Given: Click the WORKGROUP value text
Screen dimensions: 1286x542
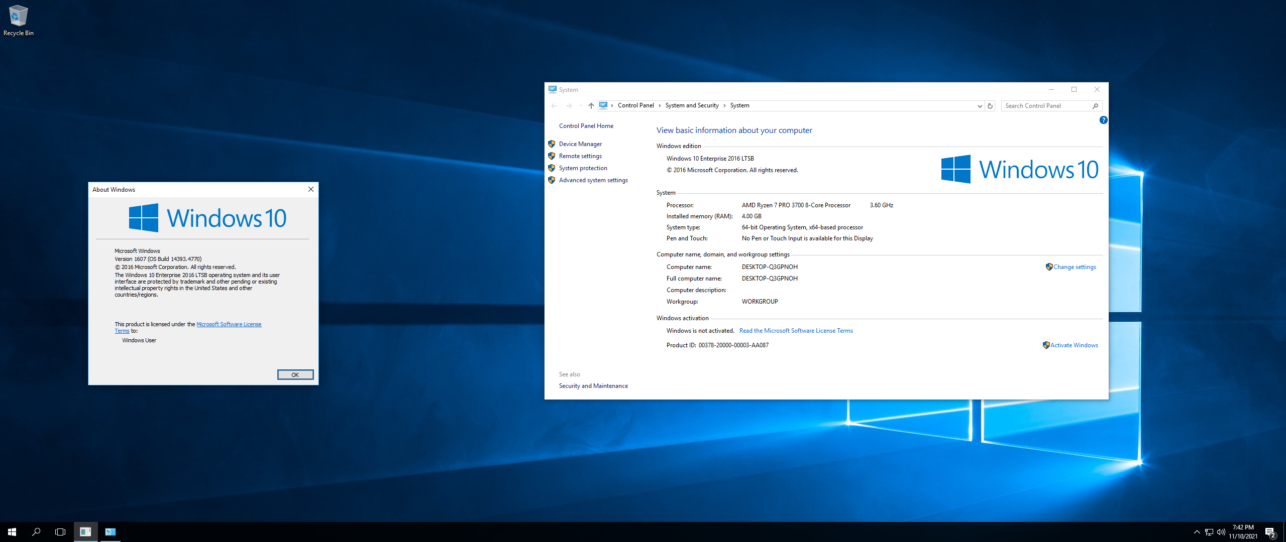Looking at the screenshot, I should [x=760, y=302].
